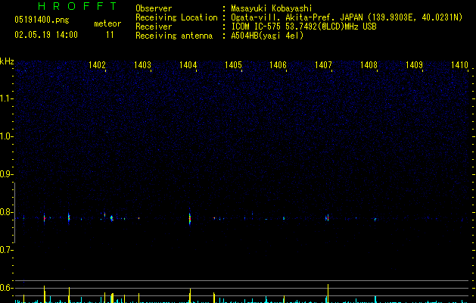This screenshot has height=303, width=476.
Task: Click the 'Receiving antenna' label
Action: 174,36
